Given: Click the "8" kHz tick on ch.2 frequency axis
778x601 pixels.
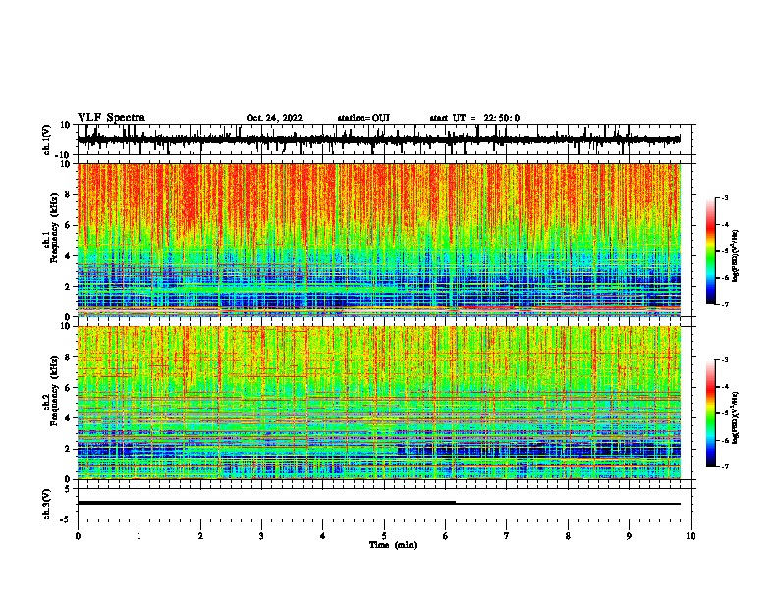Looking at the screenshot, I should pyautogui.click(x=68, y=357).
